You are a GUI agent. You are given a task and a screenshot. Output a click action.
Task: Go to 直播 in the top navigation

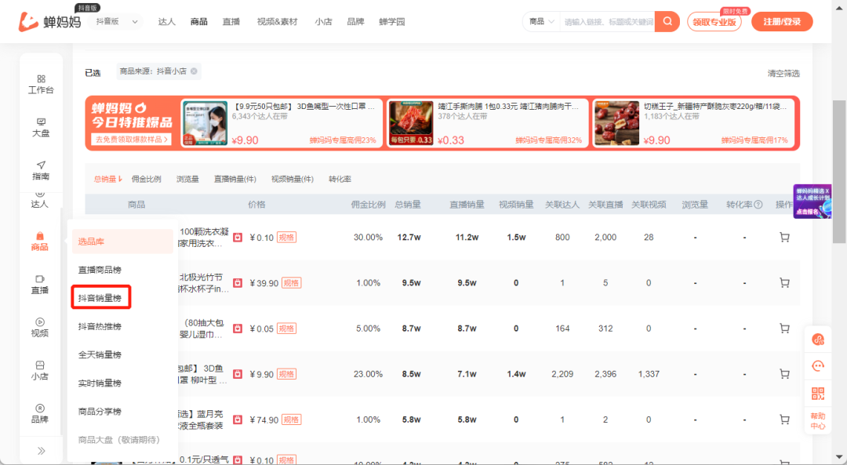pos(231,22)
